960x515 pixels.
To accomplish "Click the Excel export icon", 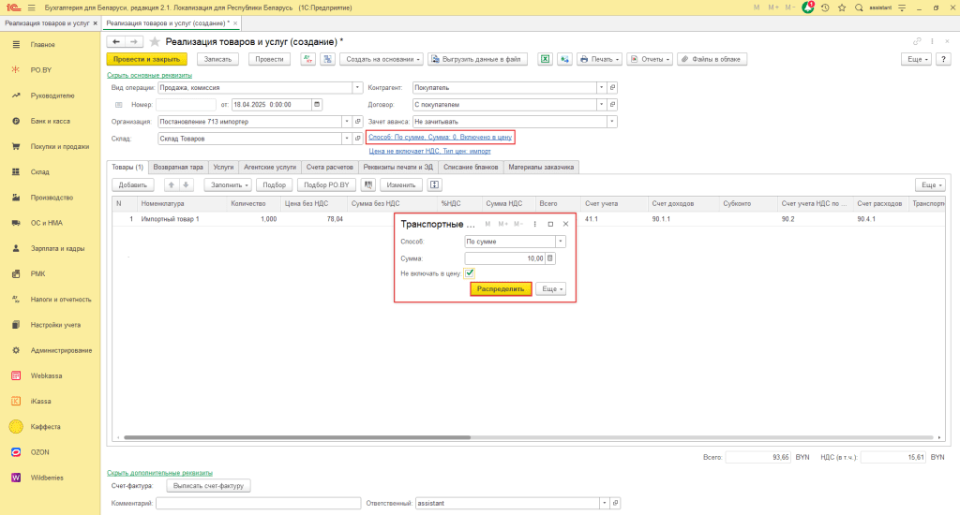I will click(545, 59).
